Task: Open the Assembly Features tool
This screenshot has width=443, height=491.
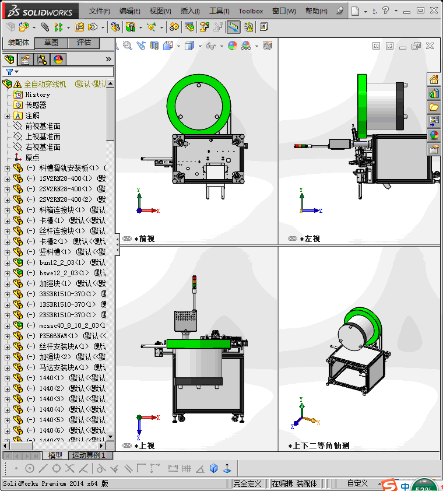Action: (131, 27)
